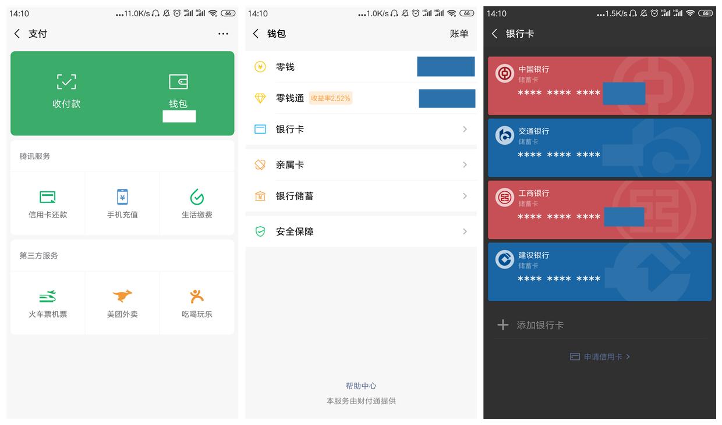Open 美团外卖 food delivery service
This screenshot has width=722, height=425.
122,302
